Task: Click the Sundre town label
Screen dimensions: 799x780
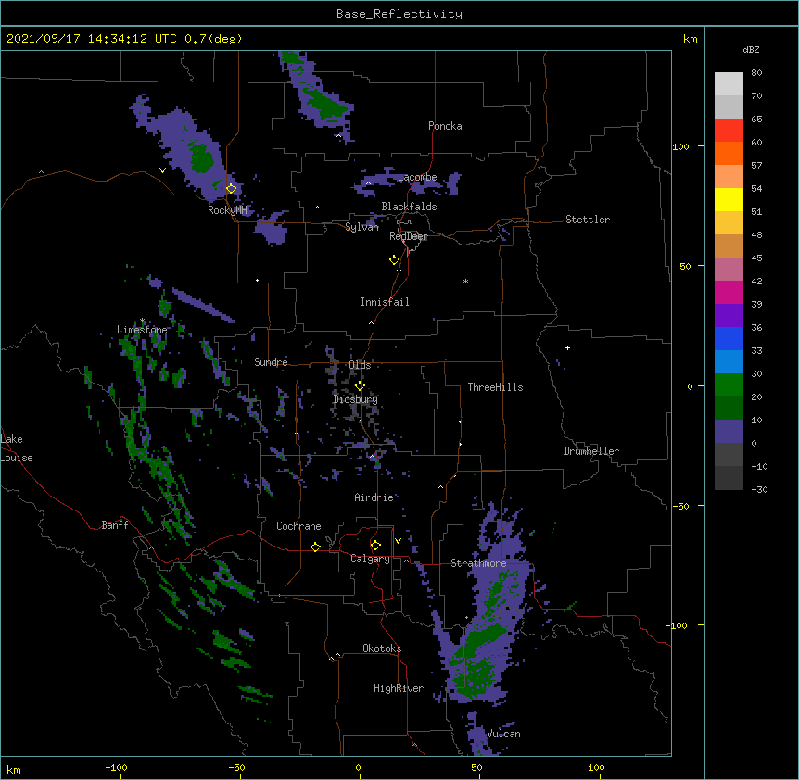Action: 271,362
